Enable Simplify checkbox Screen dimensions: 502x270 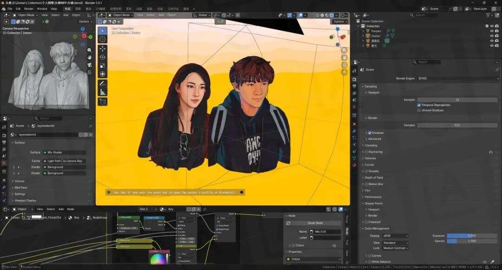(367, 171)
